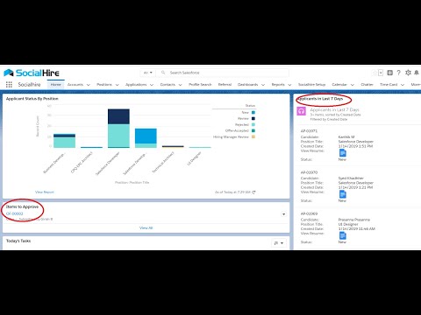Open the Positions tab

[x=104, y=85]
